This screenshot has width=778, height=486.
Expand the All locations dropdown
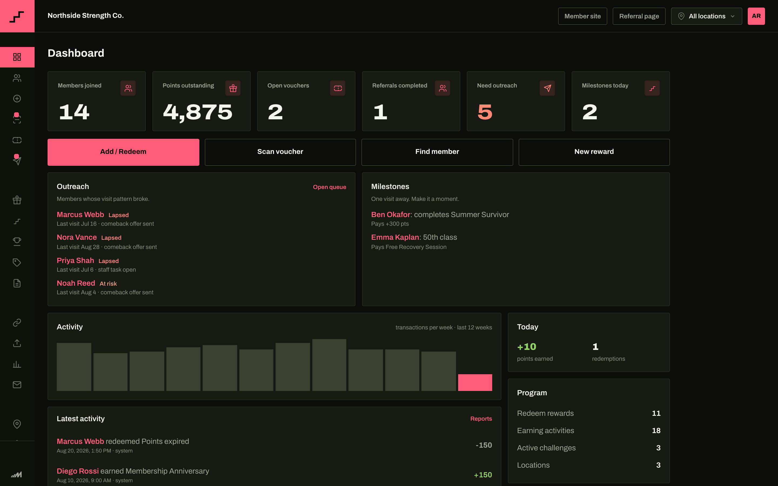(706, 16)
